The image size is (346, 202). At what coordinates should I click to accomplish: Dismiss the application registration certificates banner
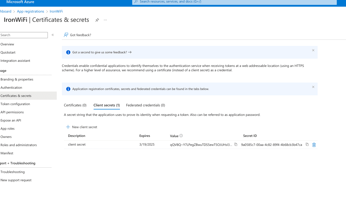click(x=313, y=87)
